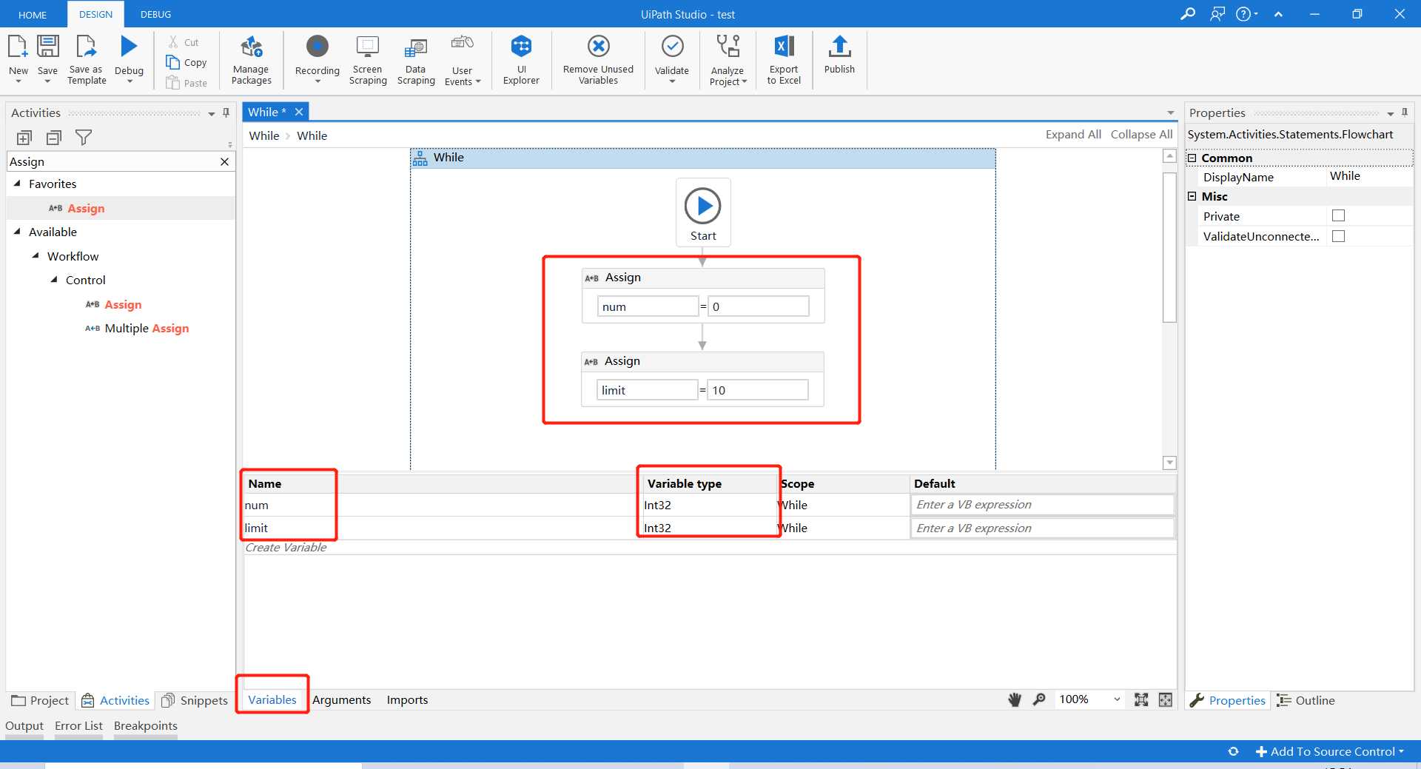Click Collapse All in designer
Image resolution: width=1421 pixels, height=769 pixels.
[x=1141, y=134]
